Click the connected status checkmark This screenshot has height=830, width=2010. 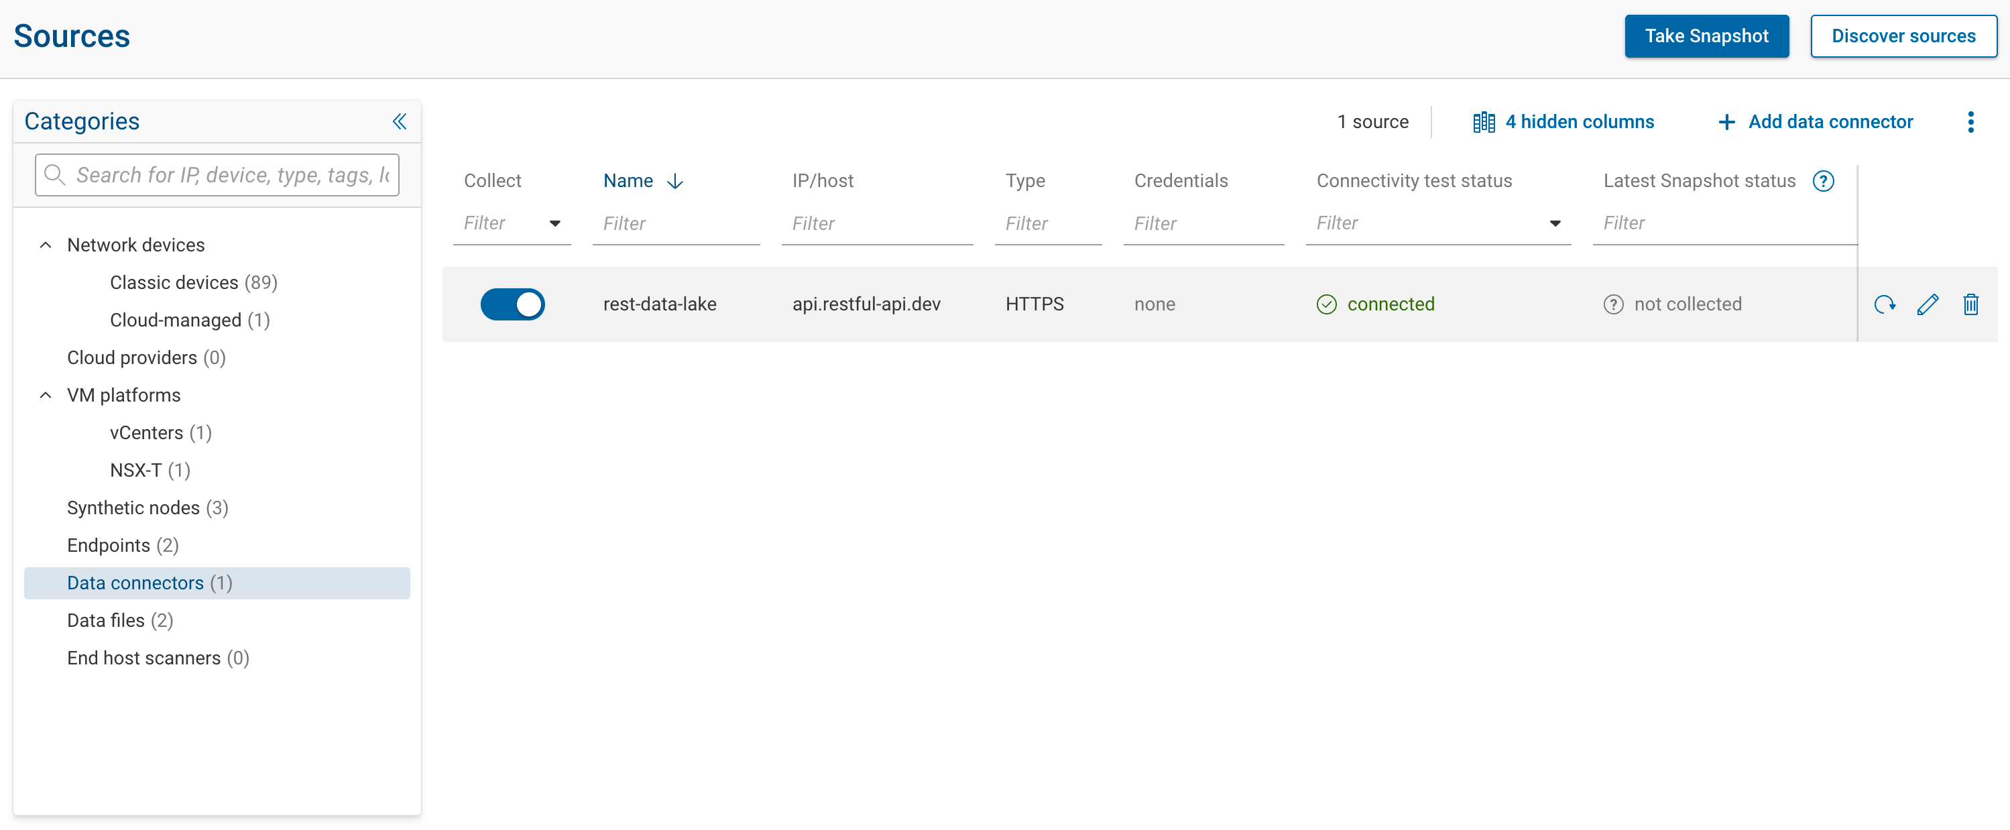1326,304
